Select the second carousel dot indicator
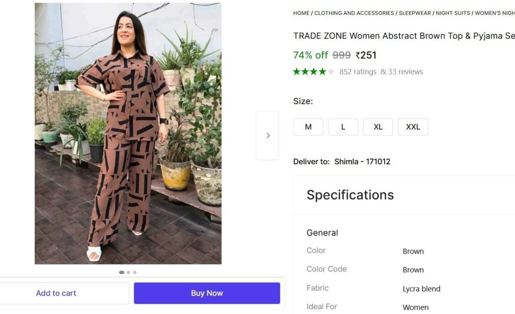515x314 pixels. [x=128, y=272]
